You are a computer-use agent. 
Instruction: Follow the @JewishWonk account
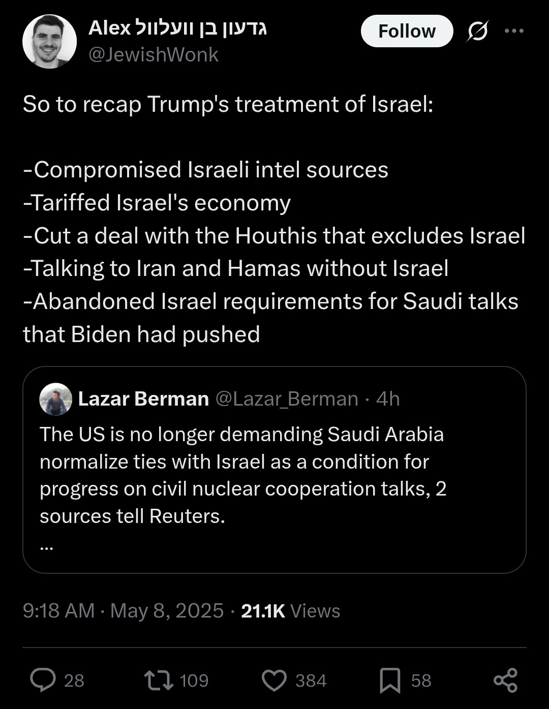pos(407,31)
